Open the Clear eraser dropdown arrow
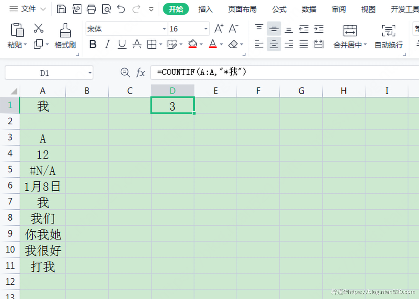Viewport: 419px width, 299px height. click(x=242, y=44)
